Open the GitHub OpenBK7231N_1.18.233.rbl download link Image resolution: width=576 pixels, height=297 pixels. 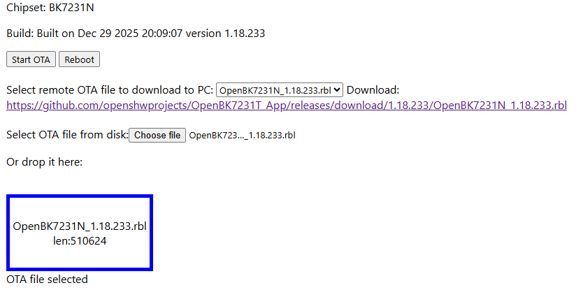(x=287, y=106)
